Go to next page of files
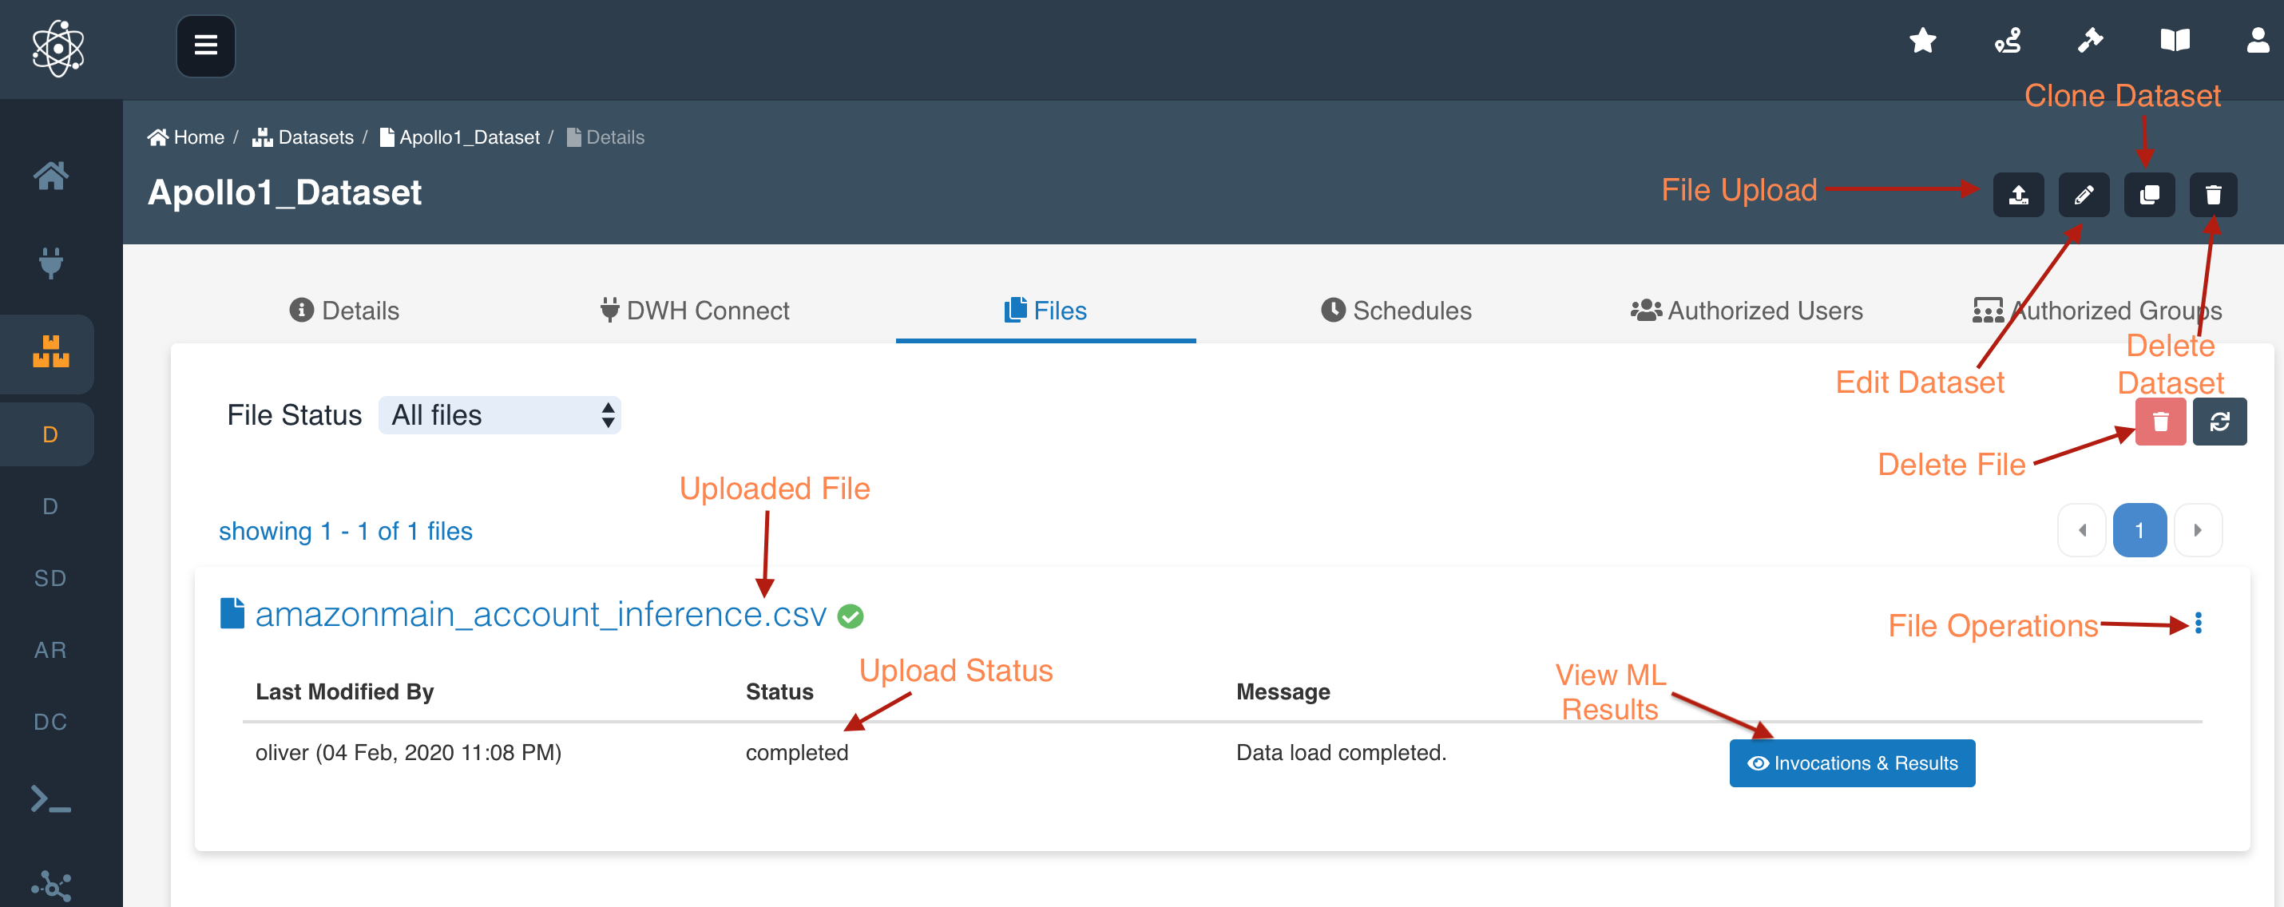Screen dimensions: 2284x907 tap(2197, 530)
